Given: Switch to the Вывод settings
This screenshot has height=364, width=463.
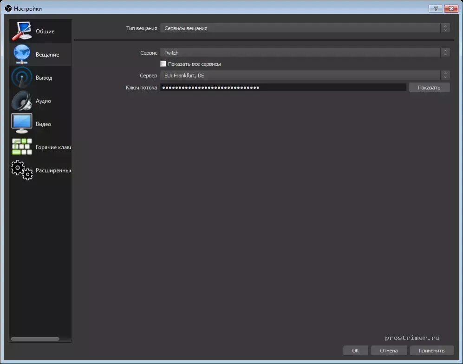Looking at the screenshot, I should pos(40,77).
